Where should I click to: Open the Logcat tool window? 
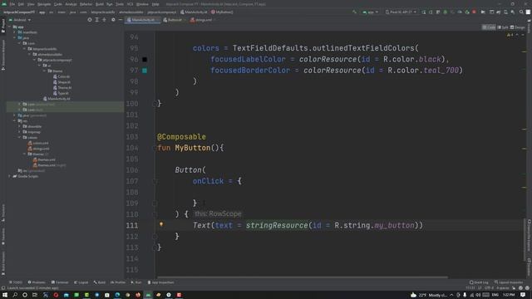tap(81, 282)
